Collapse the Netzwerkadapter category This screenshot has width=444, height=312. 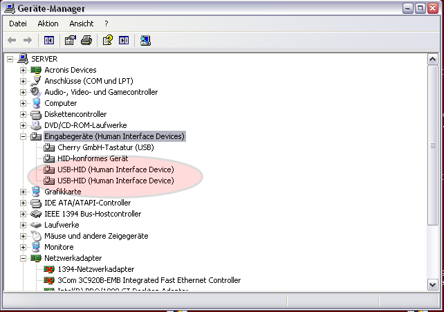click(24, 258)
